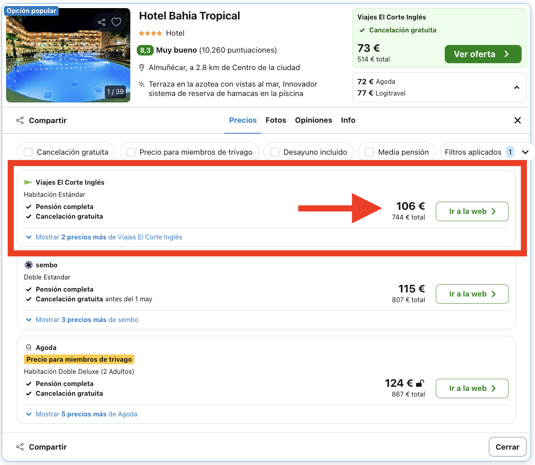This screenshot has width=535, height=465.
Task: Select the sembo provider logo
Action: [x=28, y=265]
